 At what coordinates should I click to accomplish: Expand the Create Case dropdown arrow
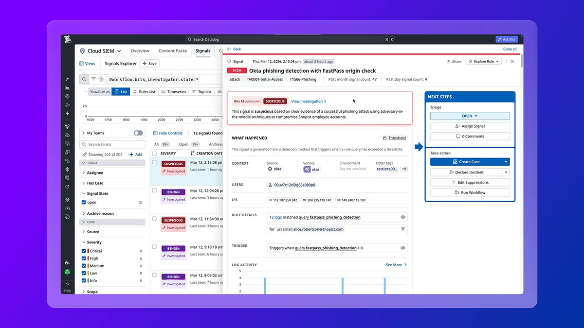(x=506, y=162)
